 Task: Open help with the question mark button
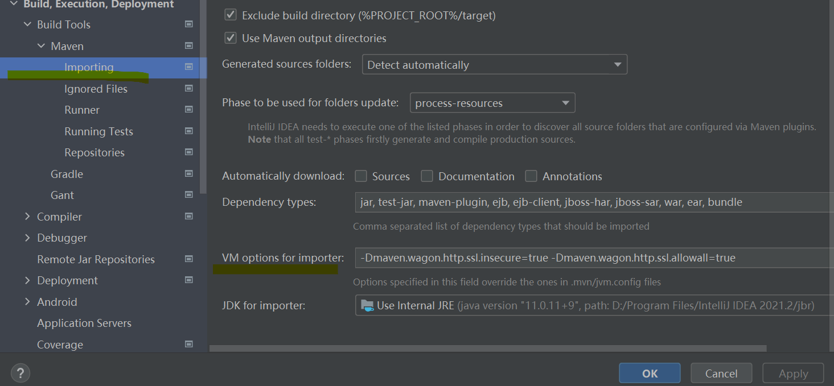20,373
